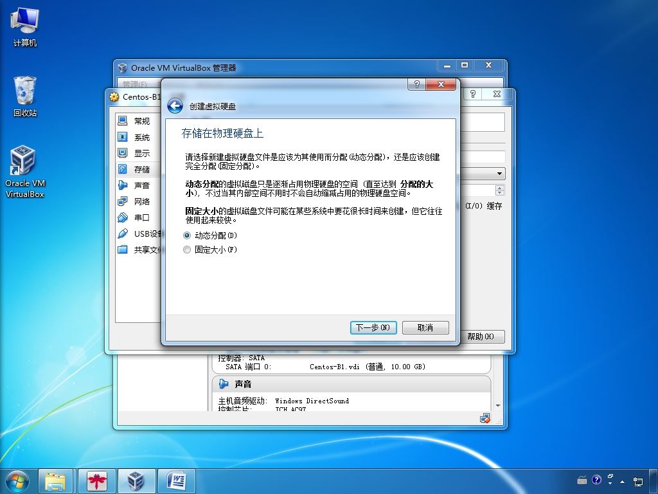Open the 网络 settings category

point(138,201)
